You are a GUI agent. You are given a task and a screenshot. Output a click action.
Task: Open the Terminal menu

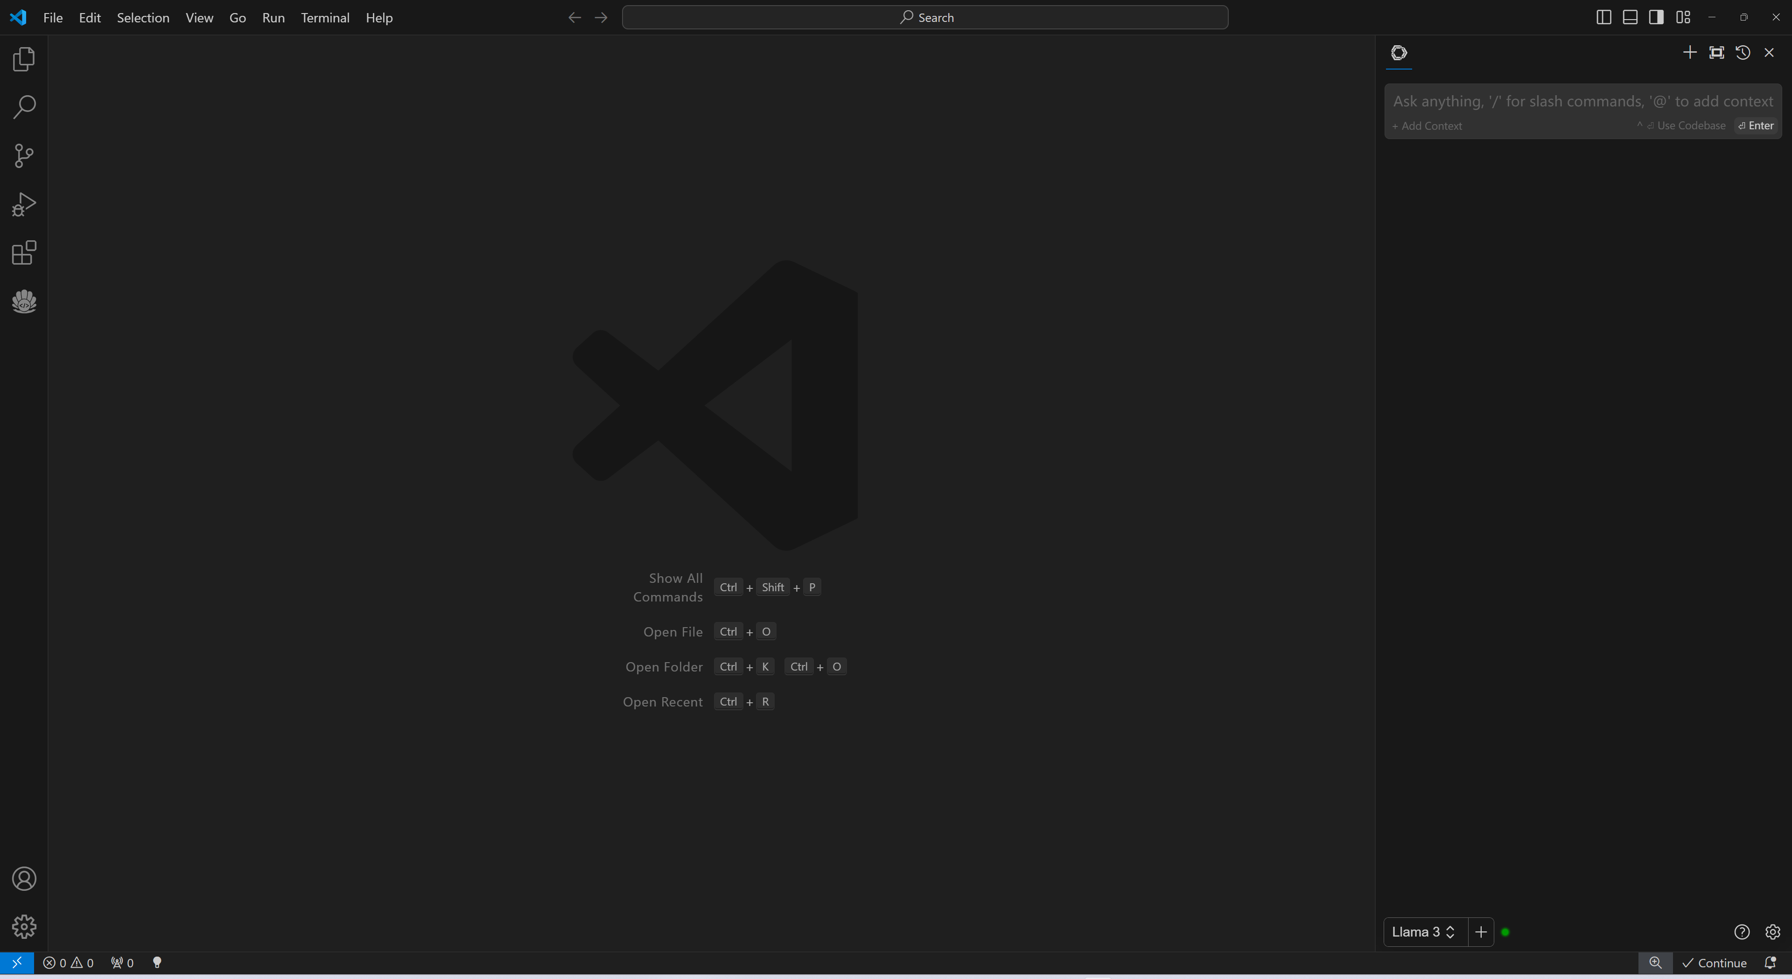pyautogui.click(x=325, y=18)
